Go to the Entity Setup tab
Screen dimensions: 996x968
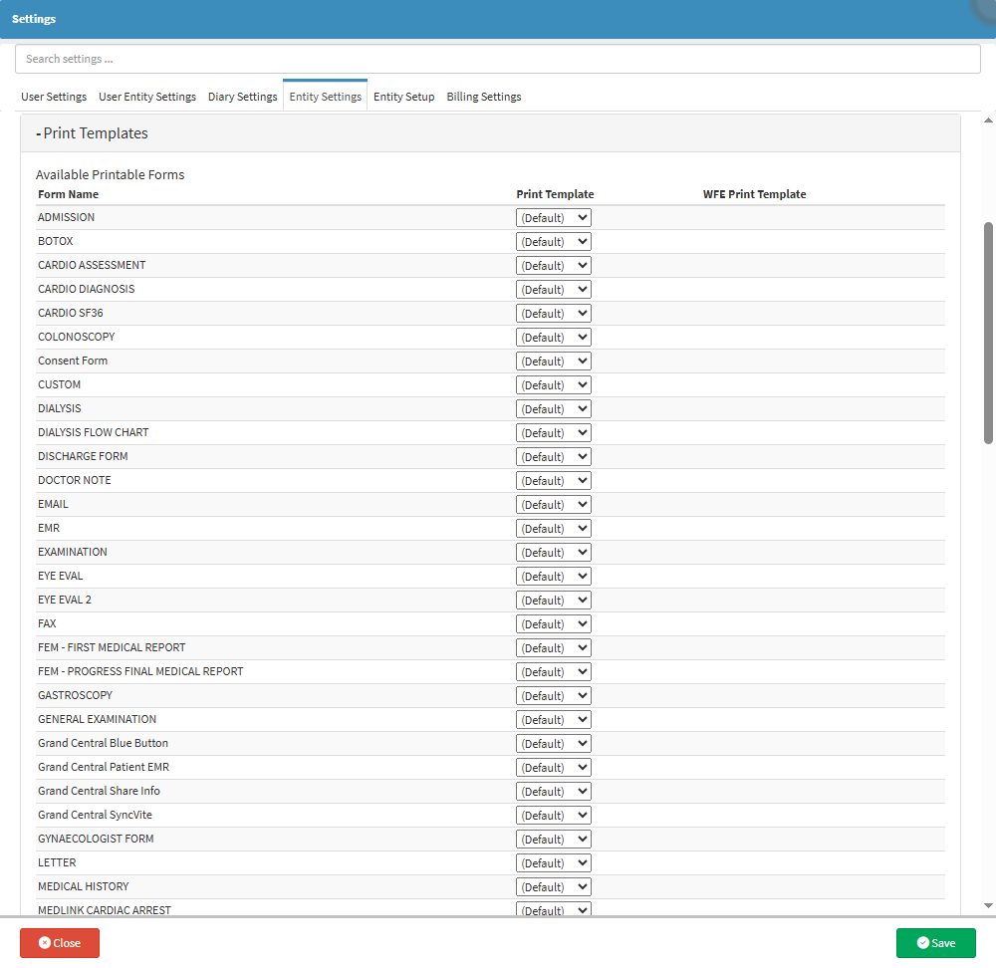point(403,97)
